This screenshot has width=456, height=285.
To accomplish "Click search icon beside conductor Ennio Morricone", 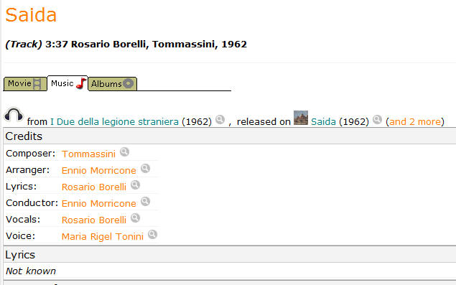I will (x=145, y=201).
